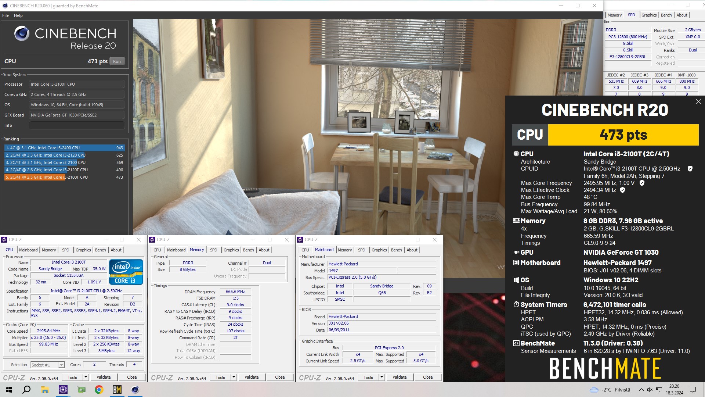Expand the Tools dropdown arrow in the Mainboard tab CPU-Z window
705x397 pixels.
(382, 377)
